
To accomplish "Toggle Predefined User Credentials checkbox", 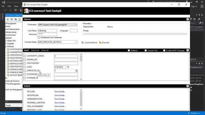I will coord(39,38).
